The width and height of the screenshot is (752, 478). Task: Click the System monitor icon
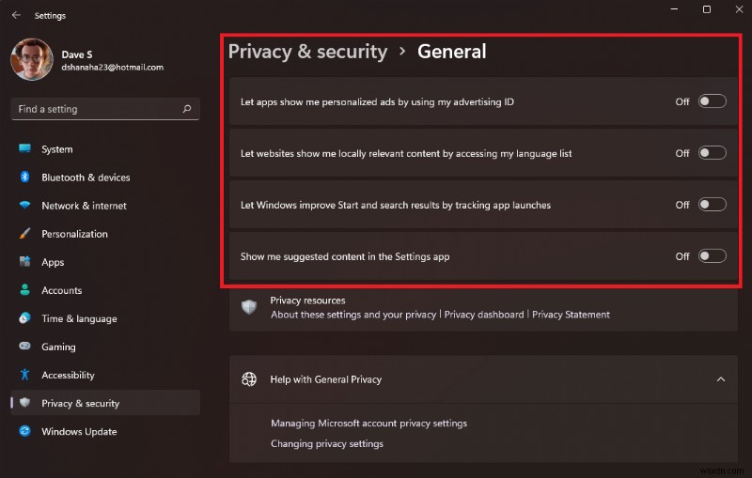[x=25, y=148]
